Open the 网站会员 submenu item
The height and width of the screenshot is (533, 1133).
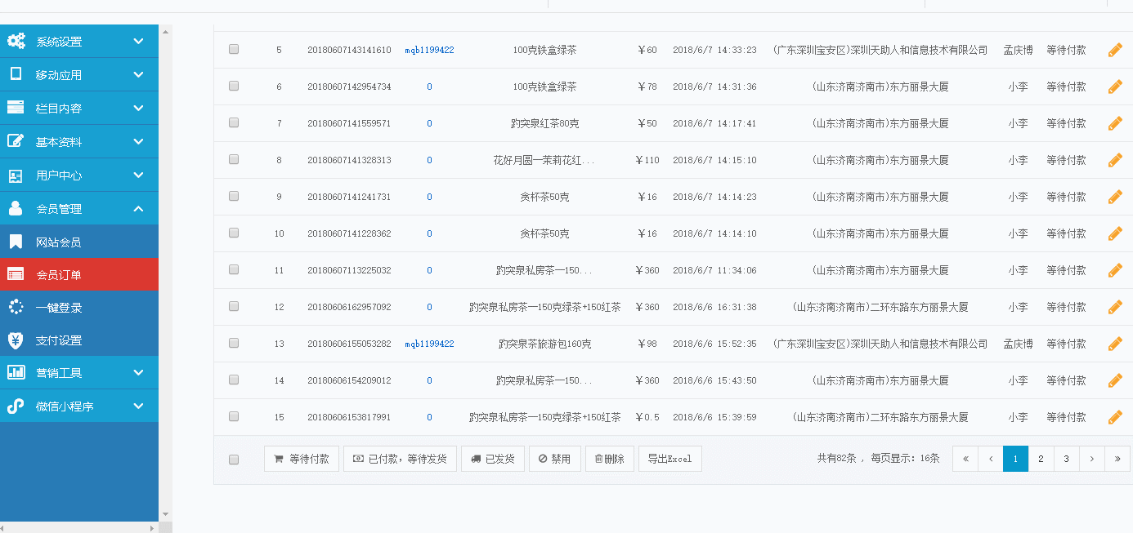[79, 242]
